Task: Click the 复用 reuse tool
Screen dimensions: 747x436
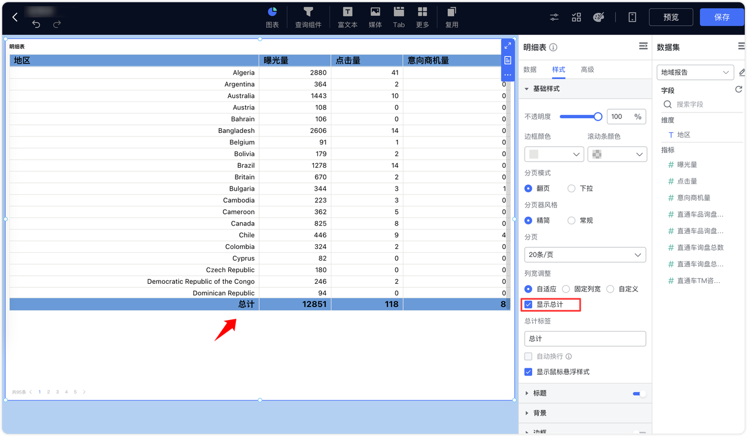Action: 452,17
